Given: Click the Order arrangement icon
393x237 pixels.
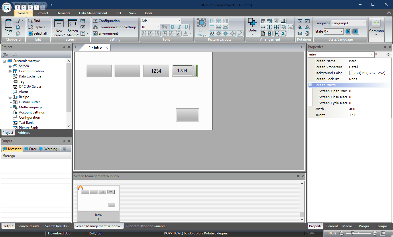Looking at the screenshot, I should click(x=252, y=23).
